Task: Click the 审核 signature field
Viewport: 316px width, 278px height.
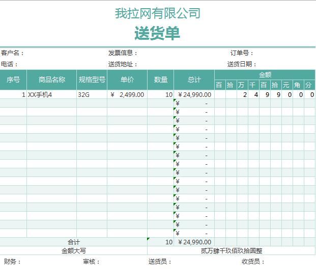Action: pos(92,262)
